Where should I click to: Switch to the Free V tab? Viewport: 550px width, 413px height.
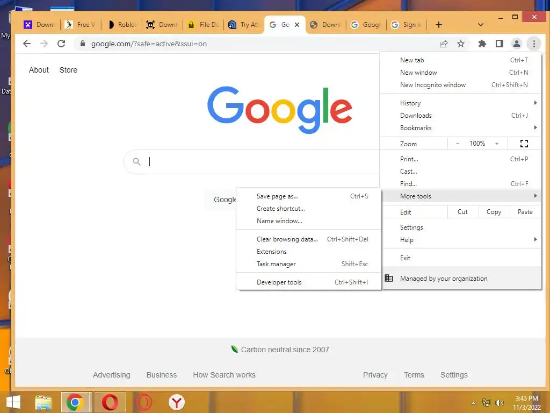tap(82, 25)
